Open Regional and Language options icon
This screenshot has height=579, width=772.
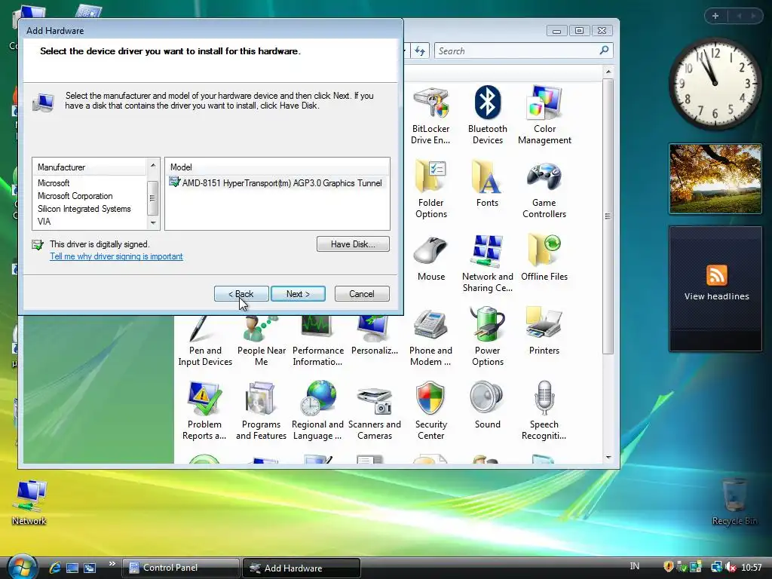tap(317, 411)
